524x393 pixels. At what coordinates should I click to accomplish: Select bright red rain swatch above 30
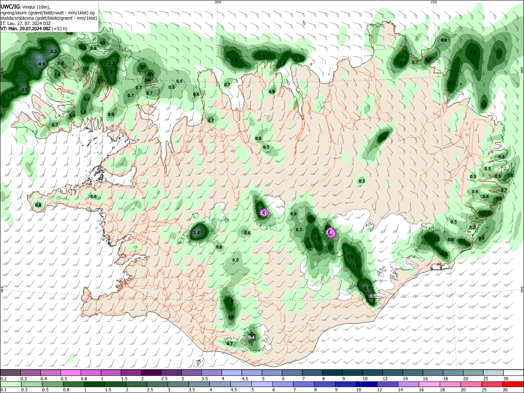514,384
